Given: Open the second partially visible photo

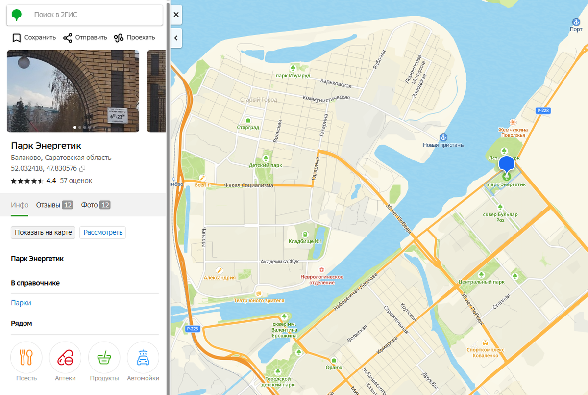Looking at the screenshot, I should coord(156,91).
